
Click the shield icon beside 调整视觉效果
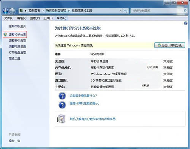[5, 35]
